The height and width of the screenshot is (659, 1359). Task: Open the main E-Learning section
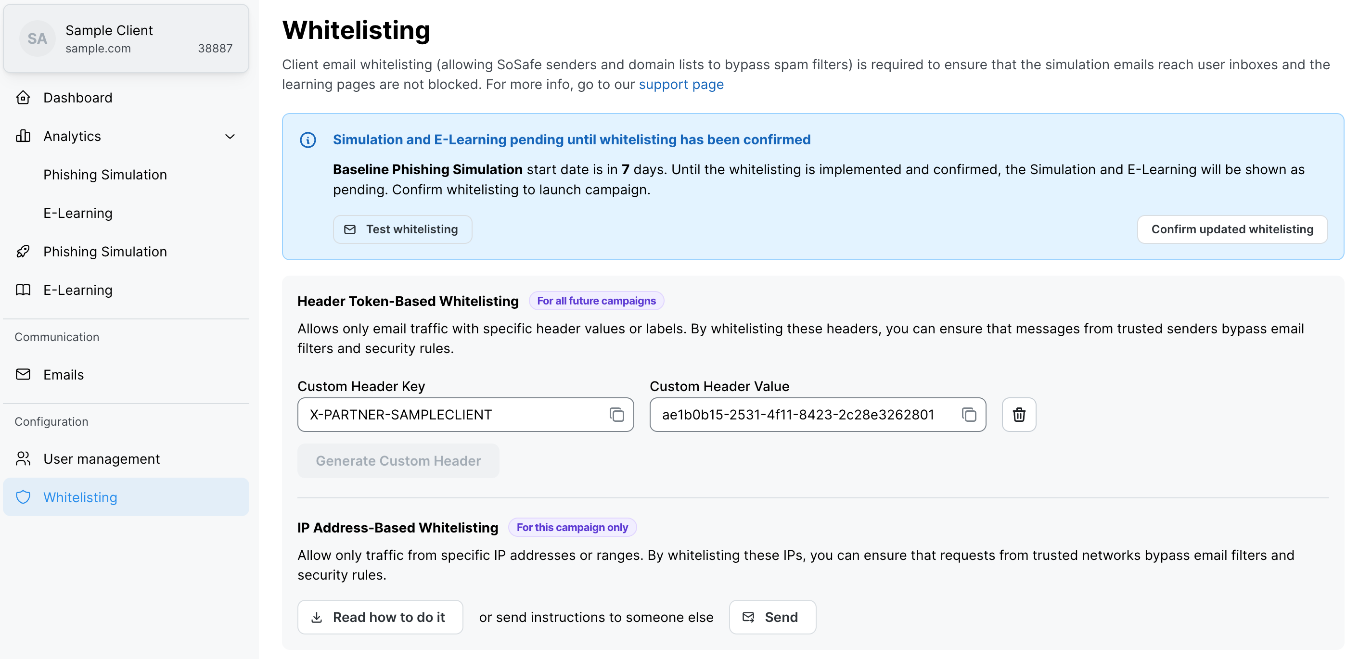[x=77, y=290]
